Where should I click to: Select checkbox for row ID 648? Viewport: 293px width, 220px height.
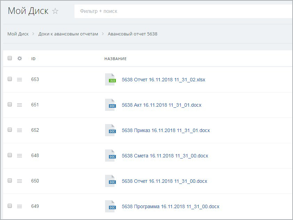[x=10, y=155]
